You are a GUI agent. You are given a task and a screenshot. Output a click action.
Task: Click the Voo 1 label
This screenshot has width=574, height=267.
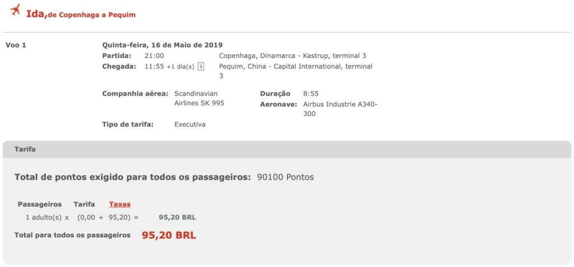coord(16,45)
